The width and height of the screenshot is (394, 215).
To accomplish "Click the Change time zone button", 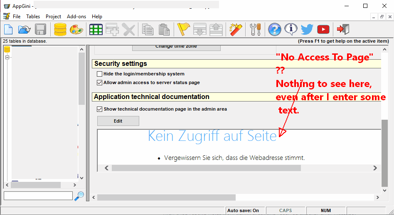I will [x=176, y=47].
